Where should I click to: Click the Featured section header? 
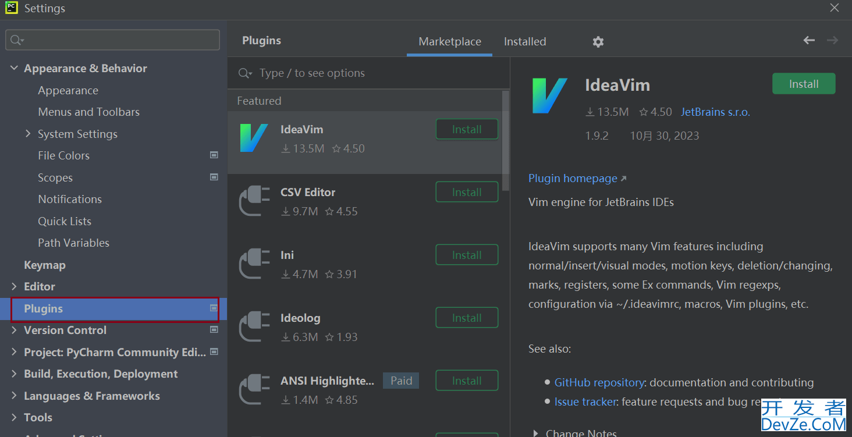point(259,101)
